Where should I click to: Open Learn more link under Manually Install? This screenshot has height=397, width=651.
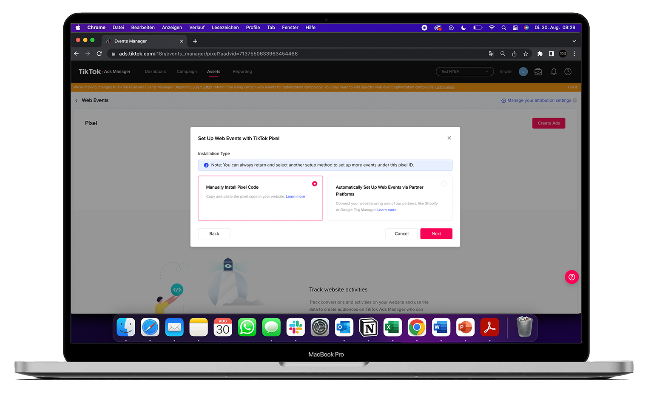(296, 196)
